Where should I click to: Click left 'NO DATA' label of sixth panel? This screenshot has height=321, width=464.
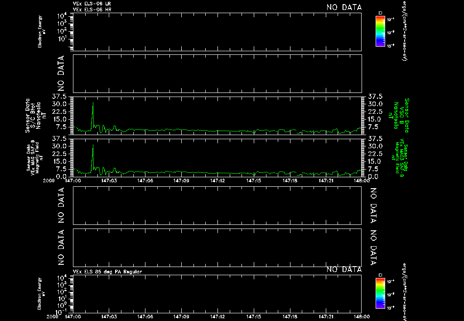click(x=61, y=248)
